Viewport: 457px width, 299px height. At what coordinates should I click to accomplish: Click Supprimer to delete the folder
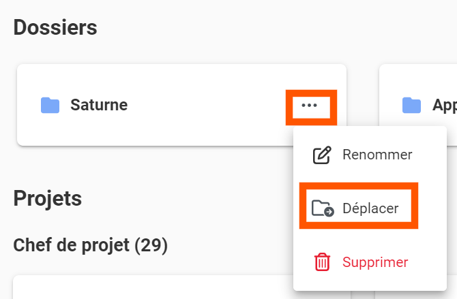[x=374, y=262]
